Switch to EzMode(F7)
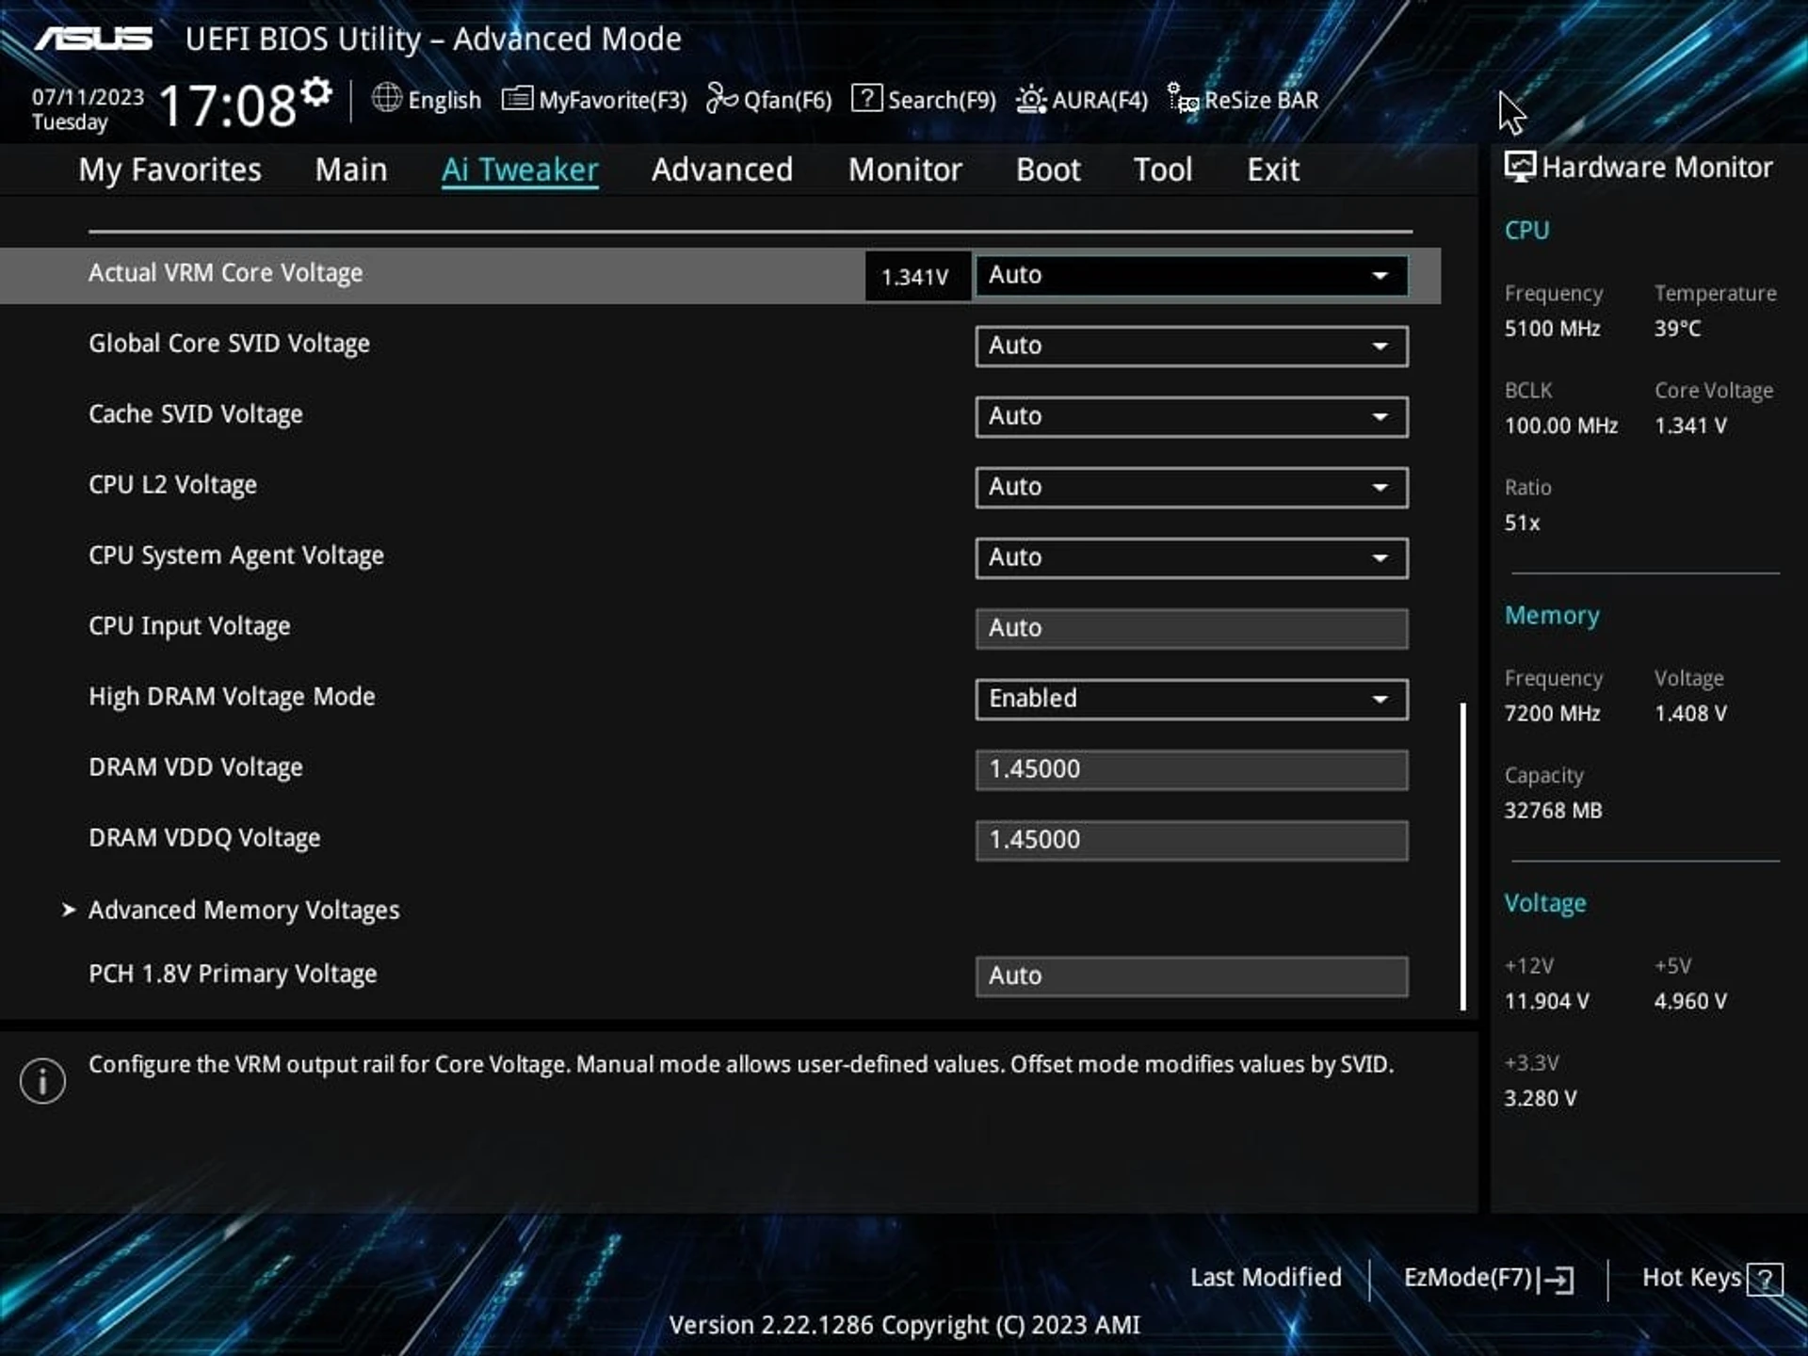1808x1356 pixels. [1489, 1279]
